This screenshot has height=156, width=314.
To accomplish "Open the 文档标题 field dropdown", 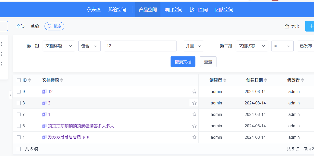I will tap(59, 46).
